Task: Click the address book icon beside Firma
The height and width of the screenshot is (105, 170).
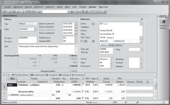Action: (93, 24)
